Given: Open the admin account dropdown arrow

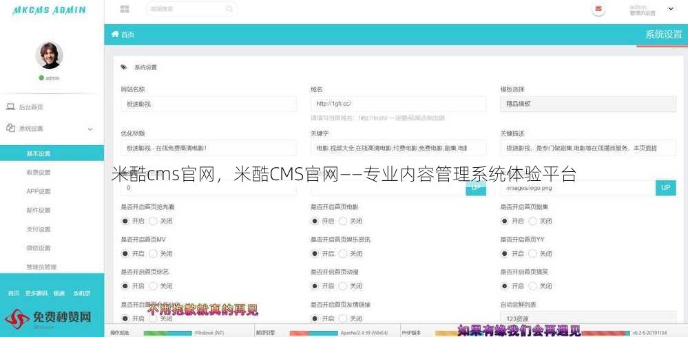Looking at the screenshot, I should [671, 8].
